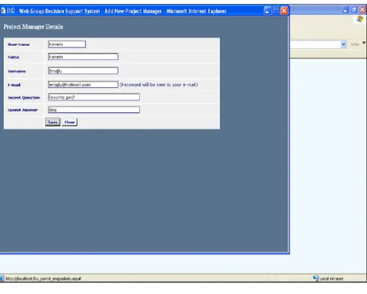Viewport: 367px width, 294px height.
Task: Click the 'Surname' label
Action: click(17, 71)
